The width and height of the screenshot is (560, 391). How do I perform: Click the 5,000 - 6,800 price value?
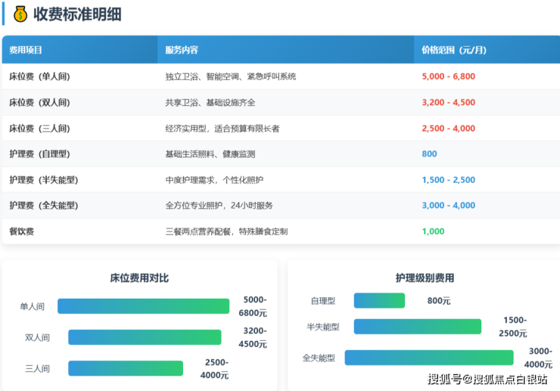[x=449, y=76]
